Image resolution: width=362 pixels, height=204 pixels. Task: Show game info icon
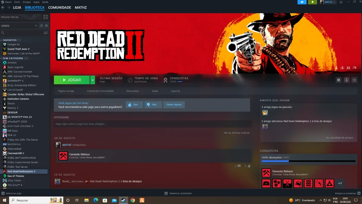(x=346, y=80)
